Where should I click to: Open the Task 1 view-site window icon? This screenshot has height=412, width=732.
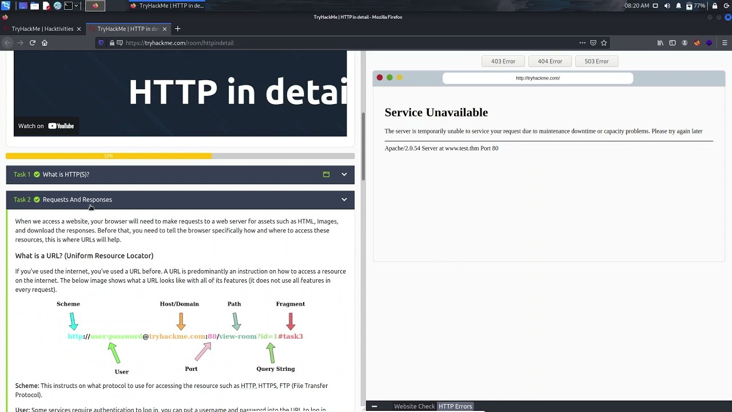coord(326,175)
